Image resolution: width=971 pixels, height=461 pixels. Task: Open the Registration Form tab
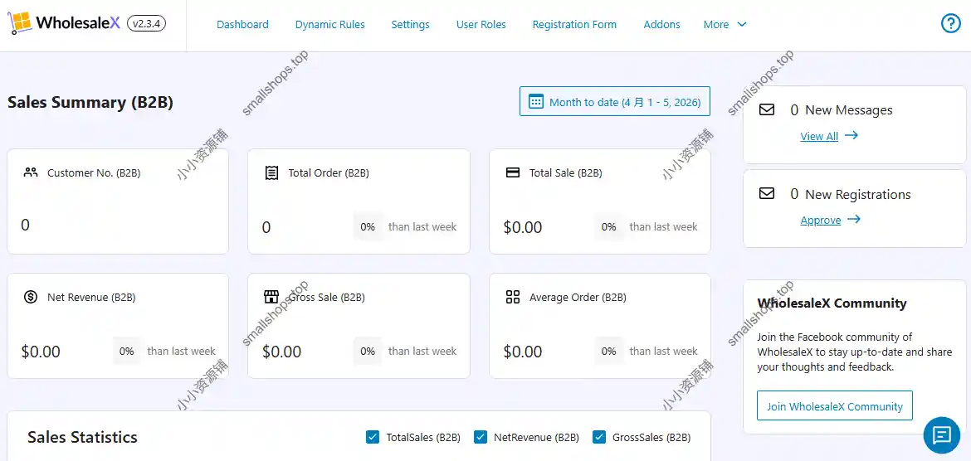(x=574, y=24)
